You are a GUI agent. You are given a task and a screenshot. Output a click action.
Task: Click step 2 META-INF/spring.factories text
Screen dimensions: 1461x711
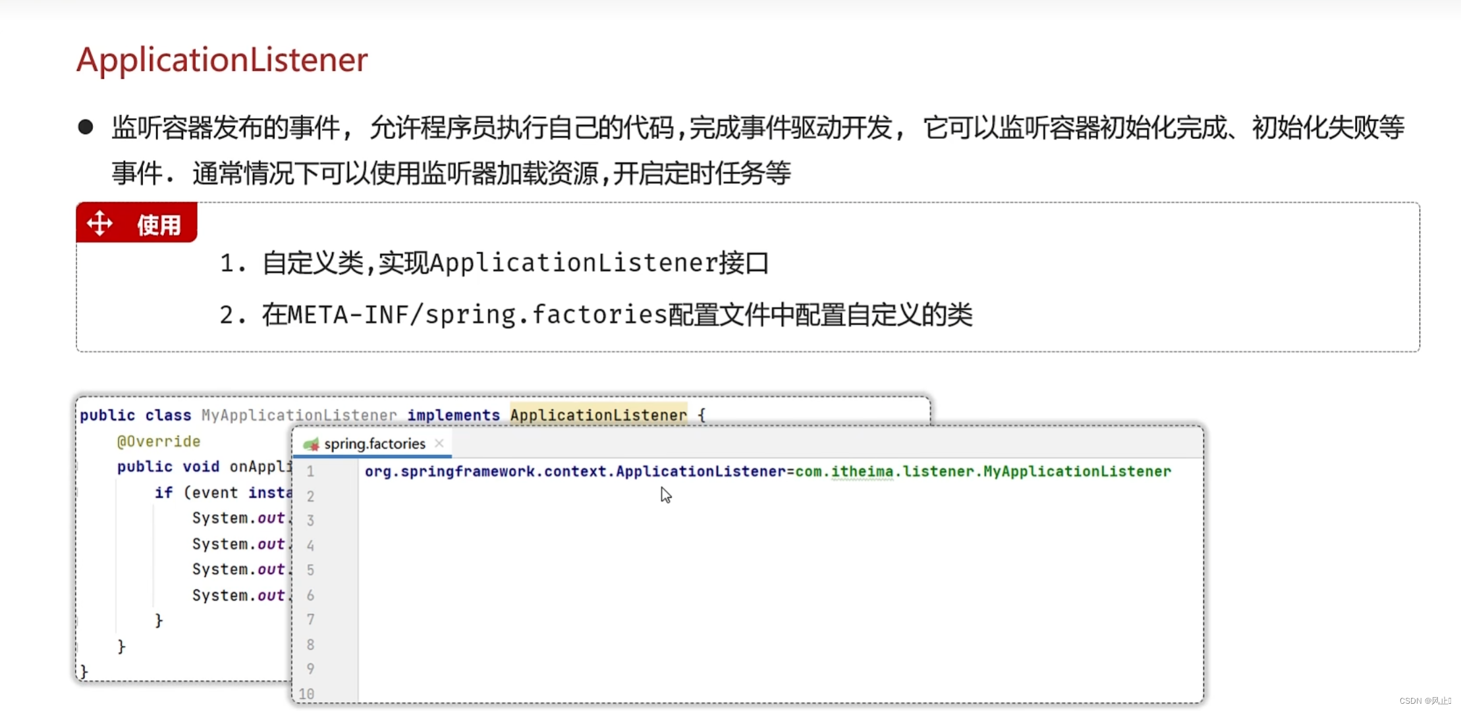click(595, 315)
